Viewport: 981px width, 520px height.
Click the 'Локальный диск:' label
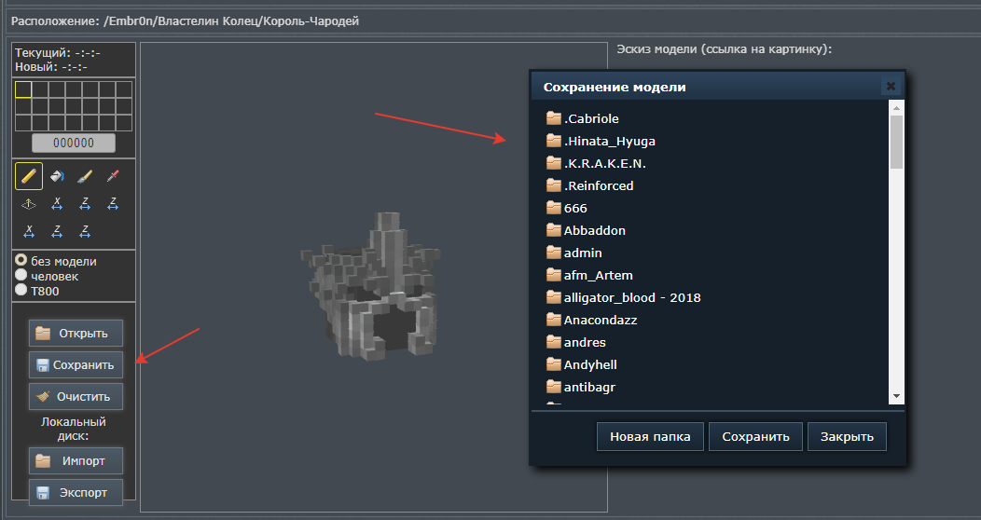(x=74, y=429)
